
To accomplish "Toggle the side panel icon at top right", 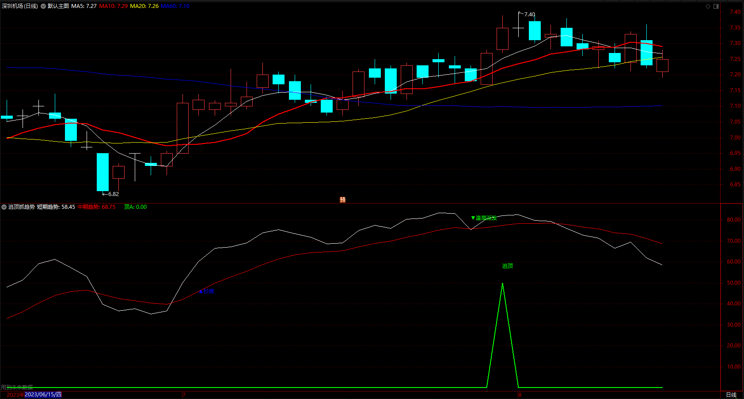I will click(716, 6).
